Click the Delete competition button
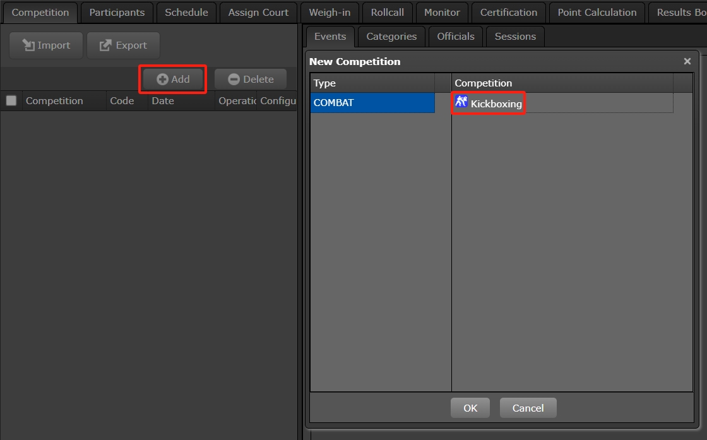The height and width of the screenshot is (440, 707). (251, 80)
